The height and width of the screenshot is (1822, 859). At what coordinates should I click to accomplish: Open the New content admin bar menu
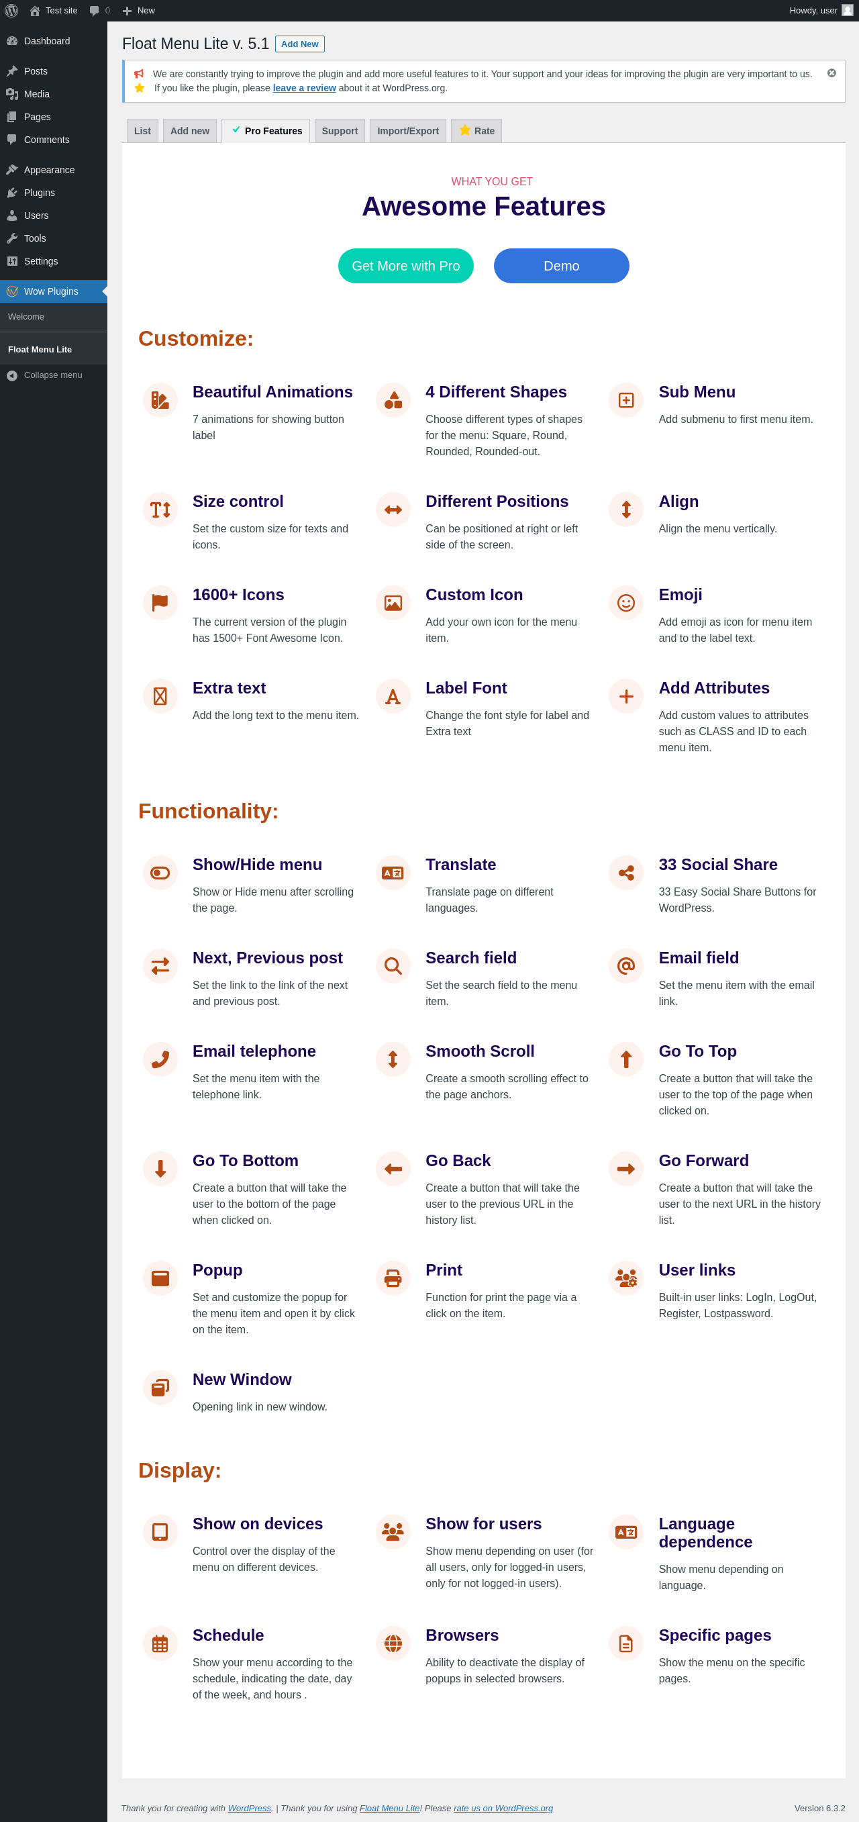[138, 11]
